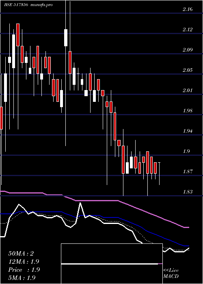
Task: Click the '50MA : 2' indicator text
Action: tap(21, 254)
